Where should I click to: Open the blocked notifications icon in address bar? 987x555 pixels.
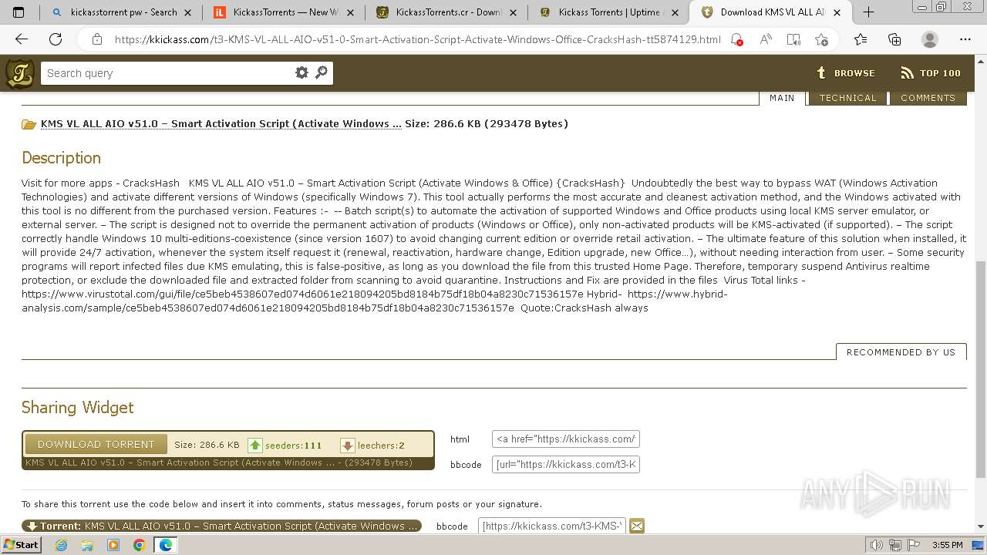click(x=737, y=39)
